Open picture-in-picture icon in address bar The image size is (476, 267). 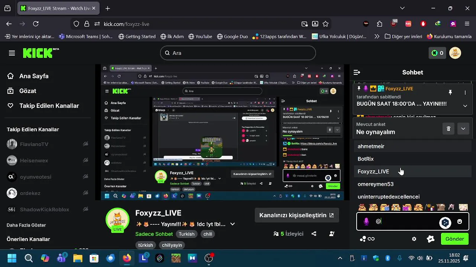(x=305, y=24)
